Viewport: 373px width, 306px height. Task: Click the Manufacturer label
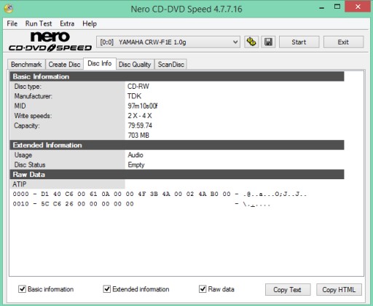point(34,96)
